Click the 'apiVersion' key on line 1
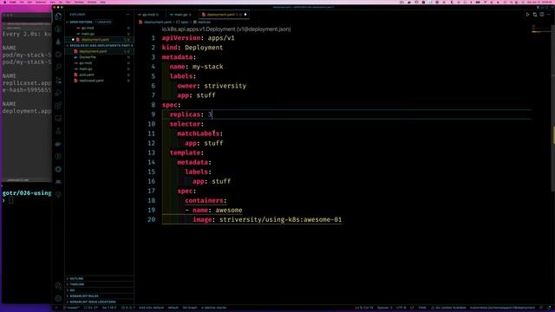Viewport: 555px width, 312px height. [x=181, y=38]
